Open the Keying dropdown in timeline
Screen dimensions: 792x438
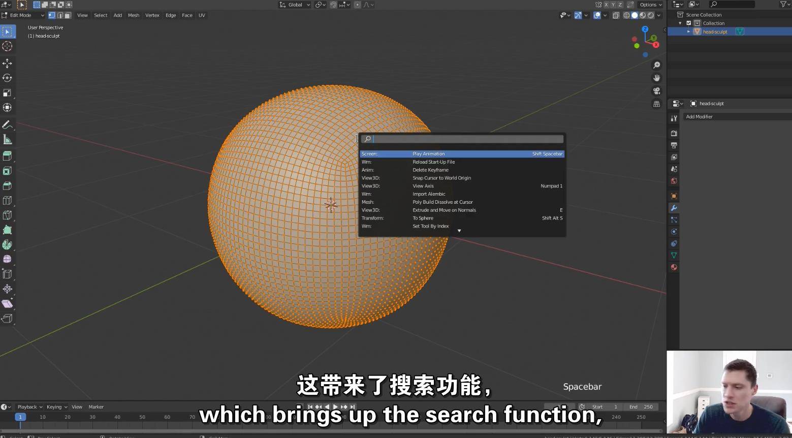tap(56, 407)
